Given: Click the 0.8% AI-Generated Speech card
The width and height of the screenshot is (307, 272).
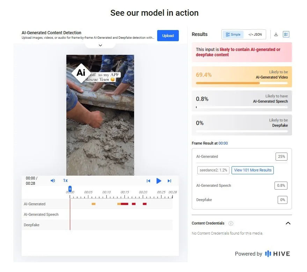Looking at the screenshot, I should 242,101.
